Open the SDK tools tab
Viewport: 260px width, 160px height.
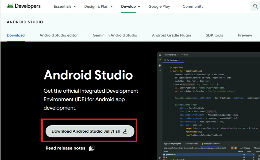(214, 35)
